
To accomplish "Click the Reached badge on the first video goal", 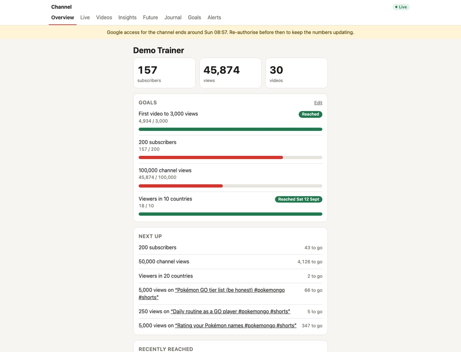I will (x=310, y=114).
